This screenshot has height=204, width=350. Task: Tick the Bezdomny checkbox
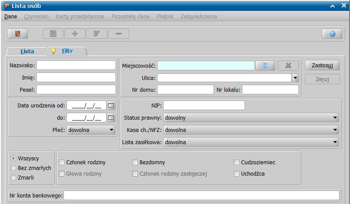click(135, 163)
